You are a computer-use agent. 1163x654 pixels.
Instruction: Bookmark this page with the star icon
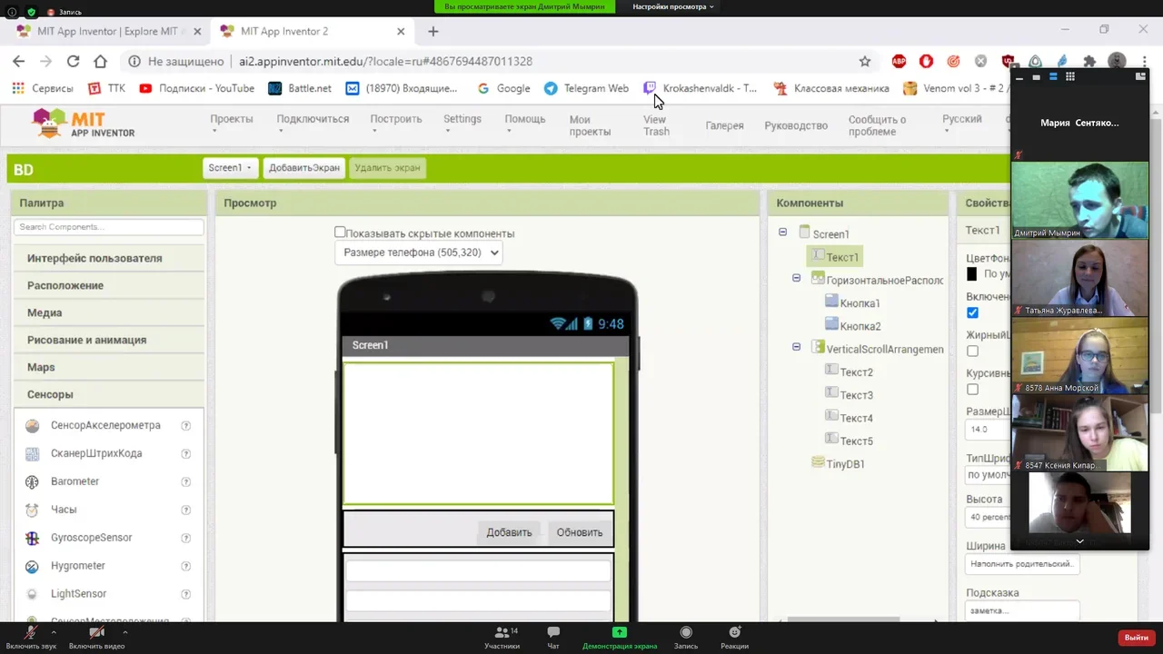pos(865,61)
